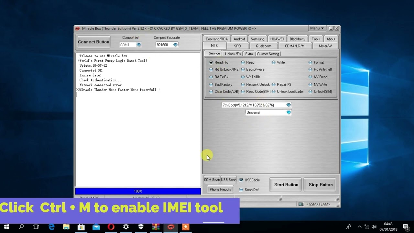Choose Unlock bootloader radio button
The image size is (414, 233).
[274, 92]
